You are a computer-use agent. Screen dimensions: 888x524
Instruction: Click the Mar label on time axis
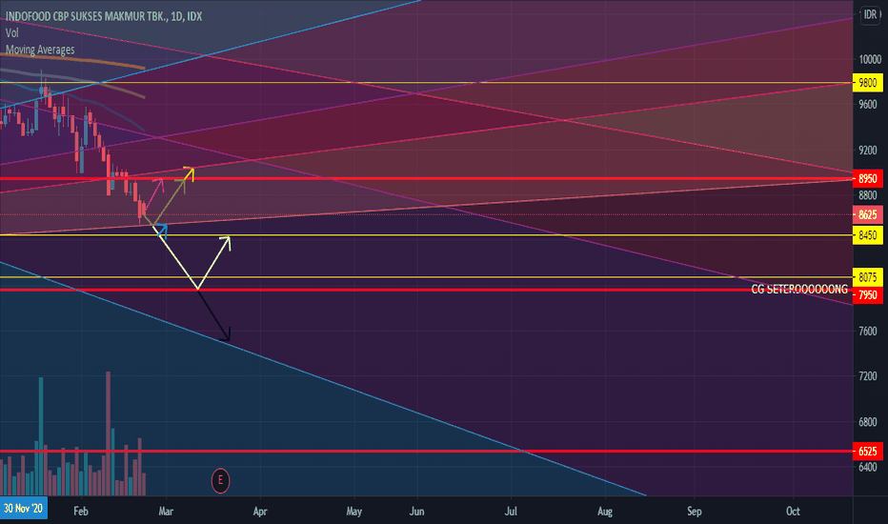(166, 511)
